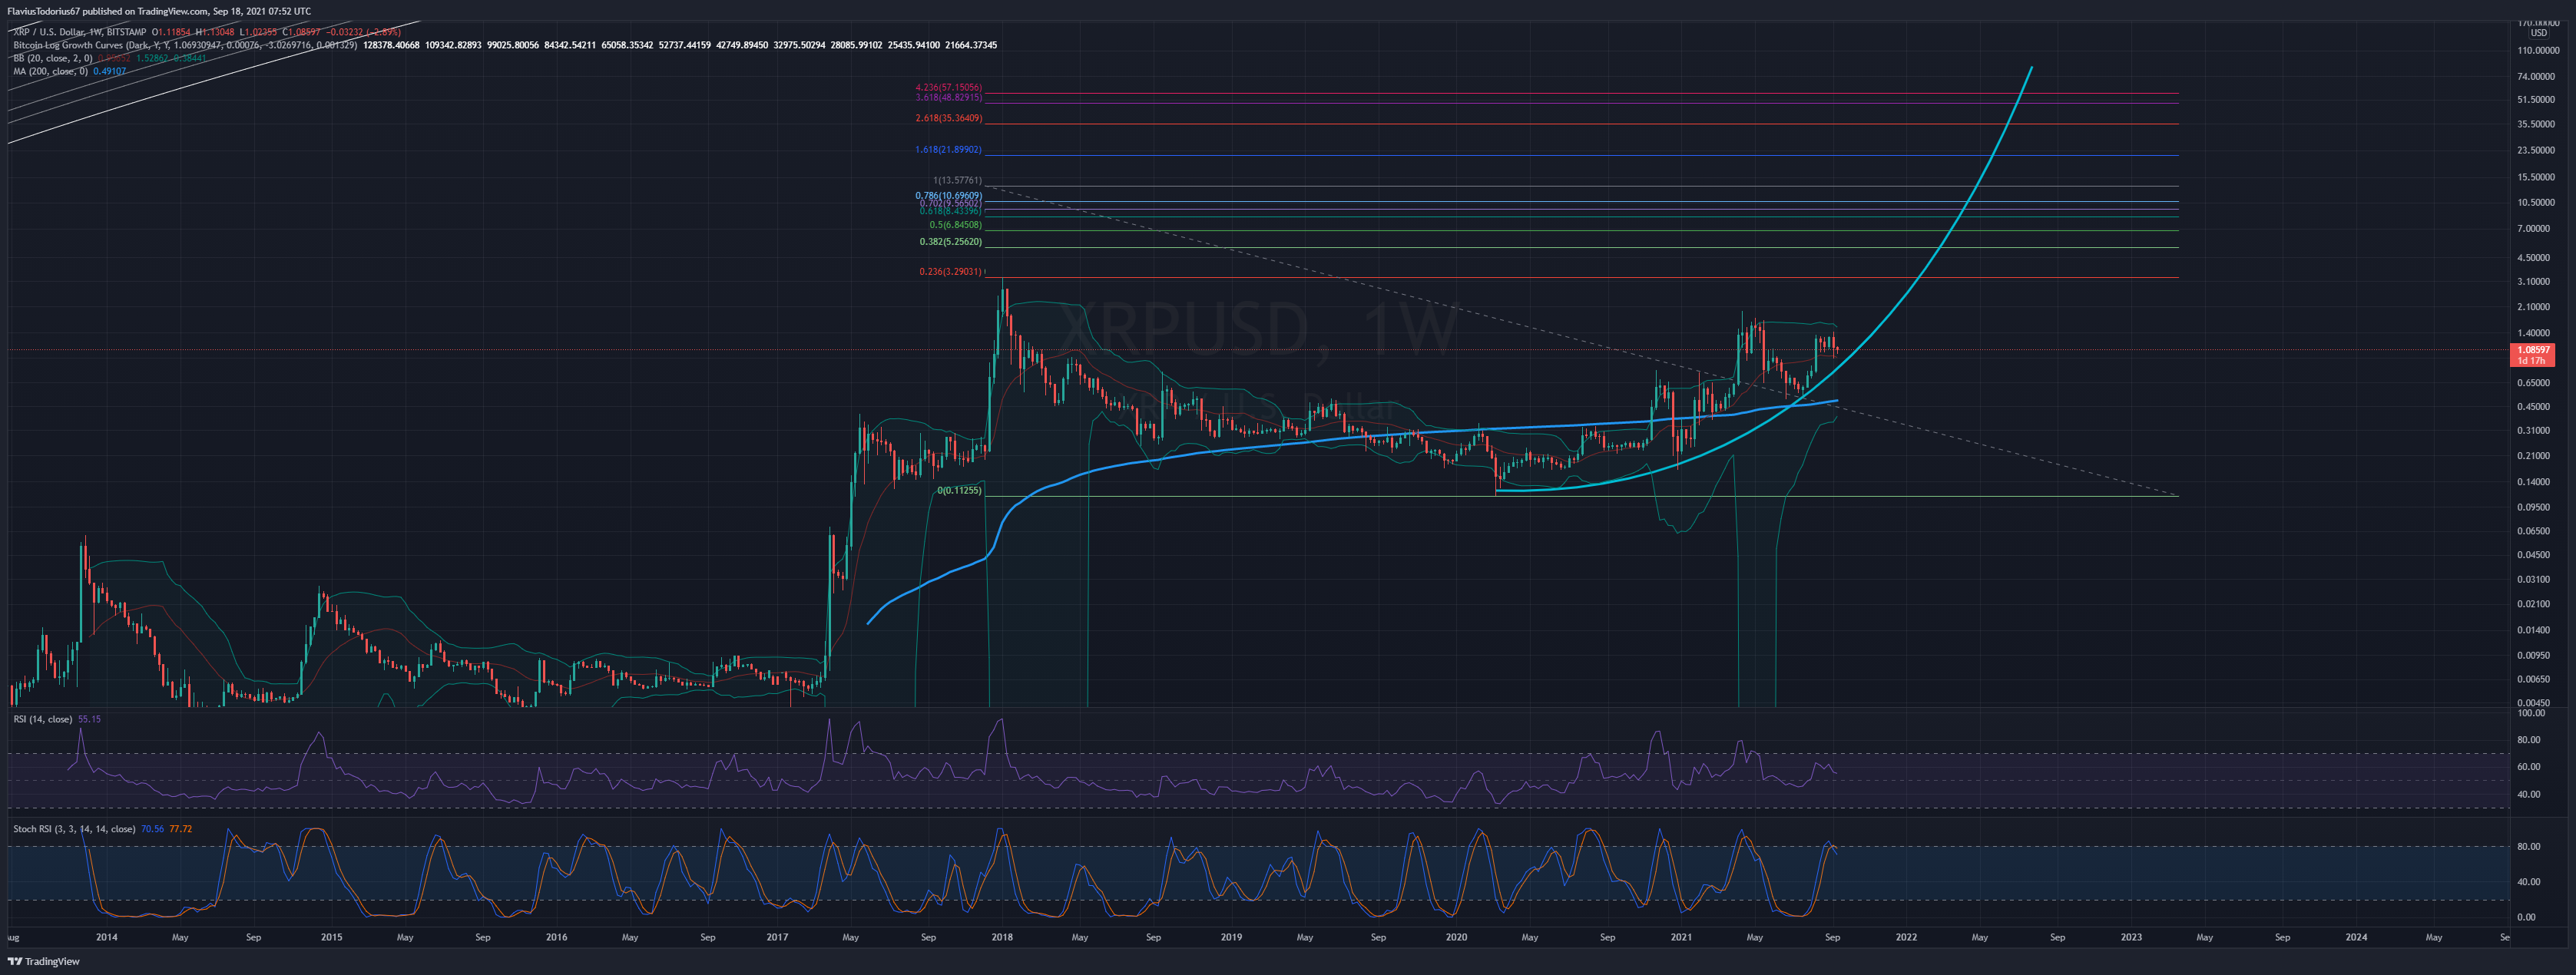Click the RSI value 55.15 in legend
This screenshot has height=975, width=2576.
point(89,719)
